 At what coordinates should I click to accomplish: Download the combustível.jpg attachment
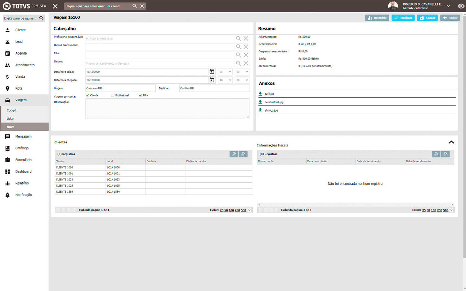pos(260,102)
